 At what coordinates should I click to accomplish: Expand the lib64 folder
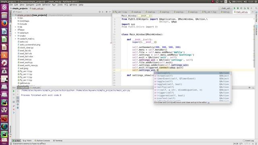(16, 30)
